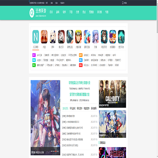Screen dimensions: 158x158
Task: Click the red category tag in link list
Action: pos(81,65)
